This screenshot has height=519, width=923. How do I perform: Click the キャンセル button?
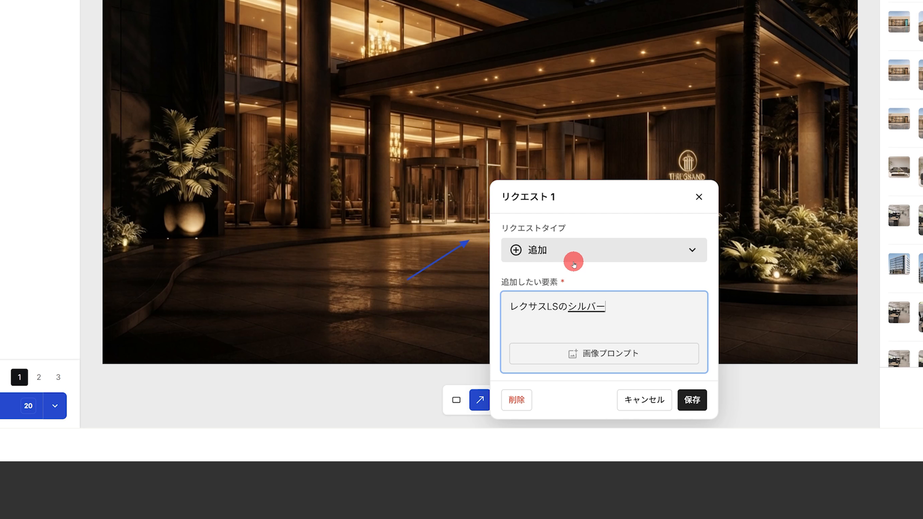644,400
